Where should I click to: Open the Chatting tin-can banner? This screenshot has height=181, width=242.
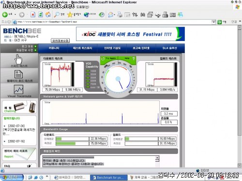coord(19,107)
